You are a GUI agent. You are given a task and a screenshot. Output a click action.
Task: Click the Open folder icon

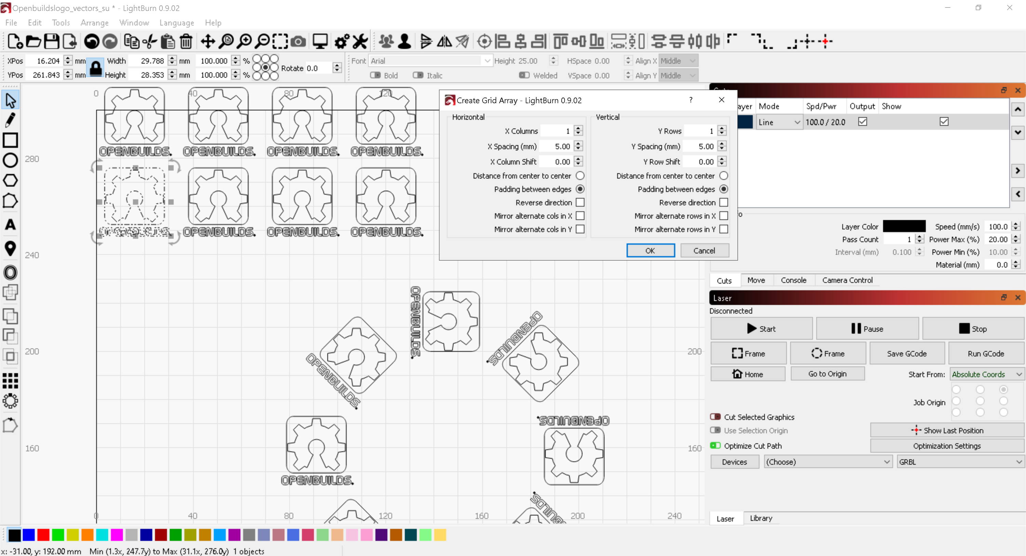click(x=34, y=41)
